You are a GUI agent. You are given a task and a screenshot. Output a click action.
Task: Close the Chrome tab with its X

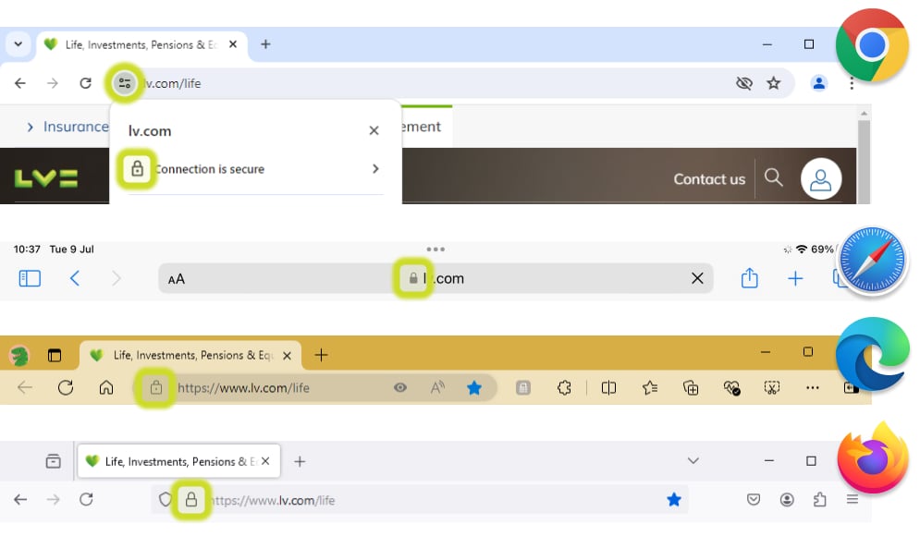(233, 44)
